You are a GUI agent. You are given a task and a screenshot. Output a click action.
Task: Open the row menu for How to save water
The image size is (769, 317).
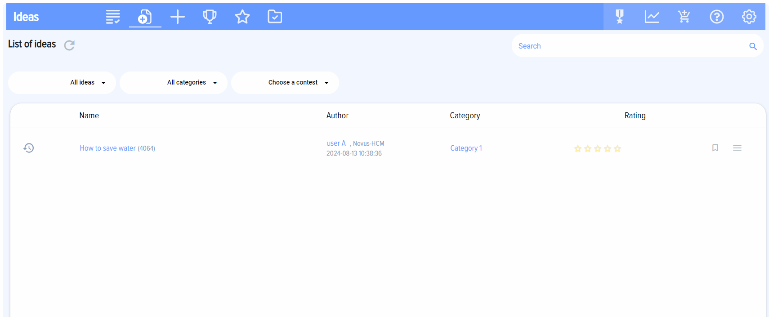click(737, 148)
